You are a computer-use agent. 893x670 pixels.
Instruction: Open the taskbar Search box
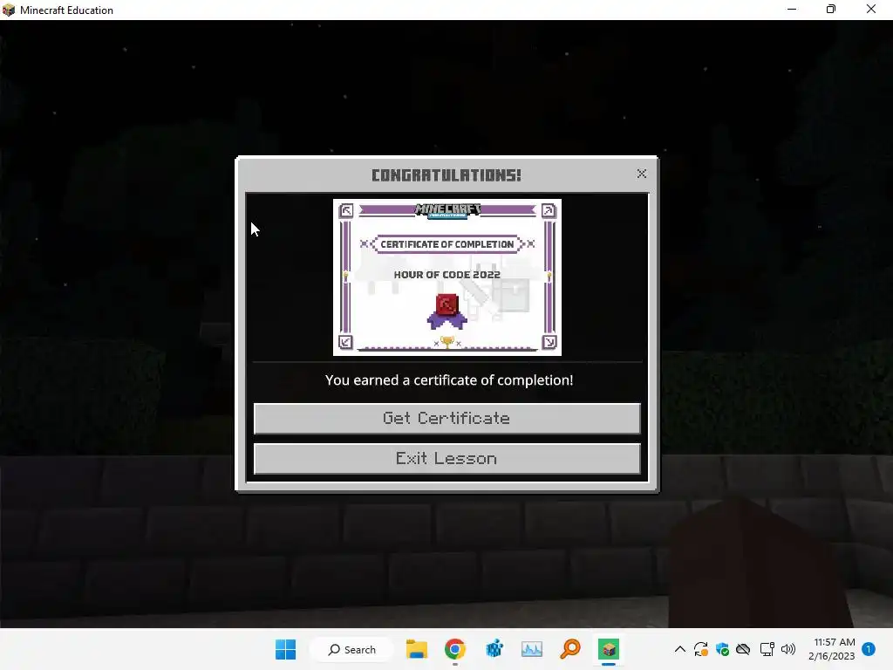tap(352, 649)
